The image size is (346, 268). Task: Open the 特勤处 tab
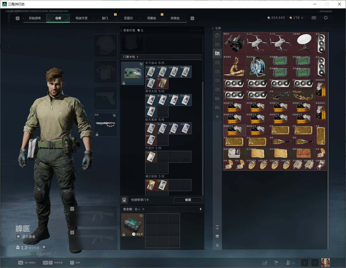coord(152,18)
